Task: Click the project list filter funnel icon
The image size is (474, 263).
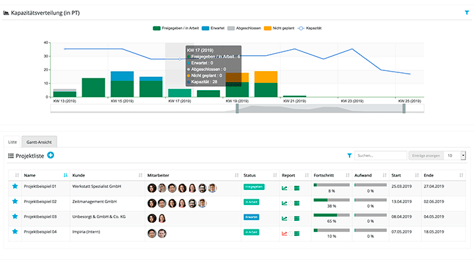Action: pos(350,156)
